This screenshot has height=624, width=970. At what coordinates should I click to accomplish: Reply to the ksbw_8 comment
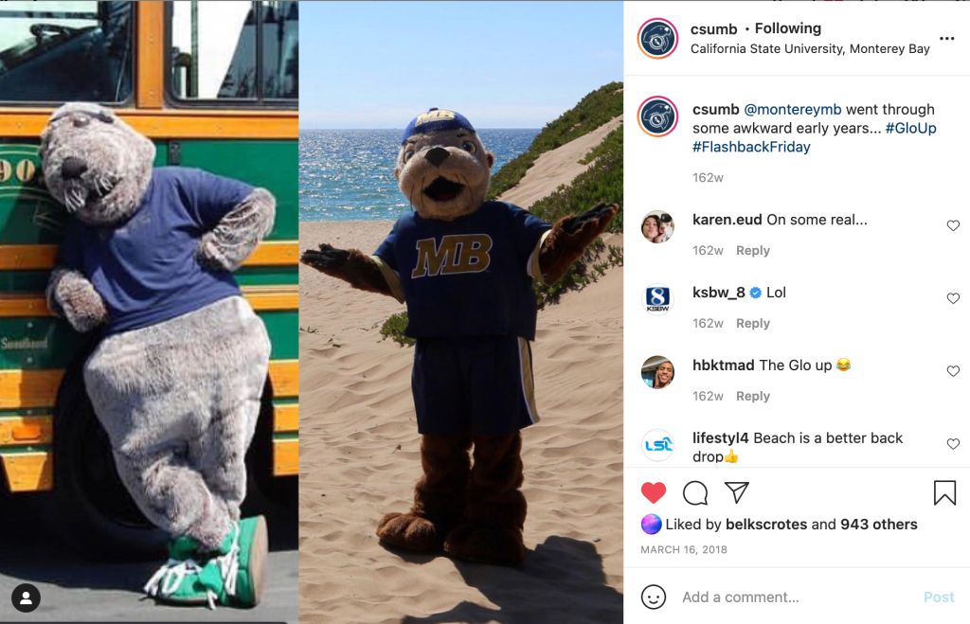point(753,324)
